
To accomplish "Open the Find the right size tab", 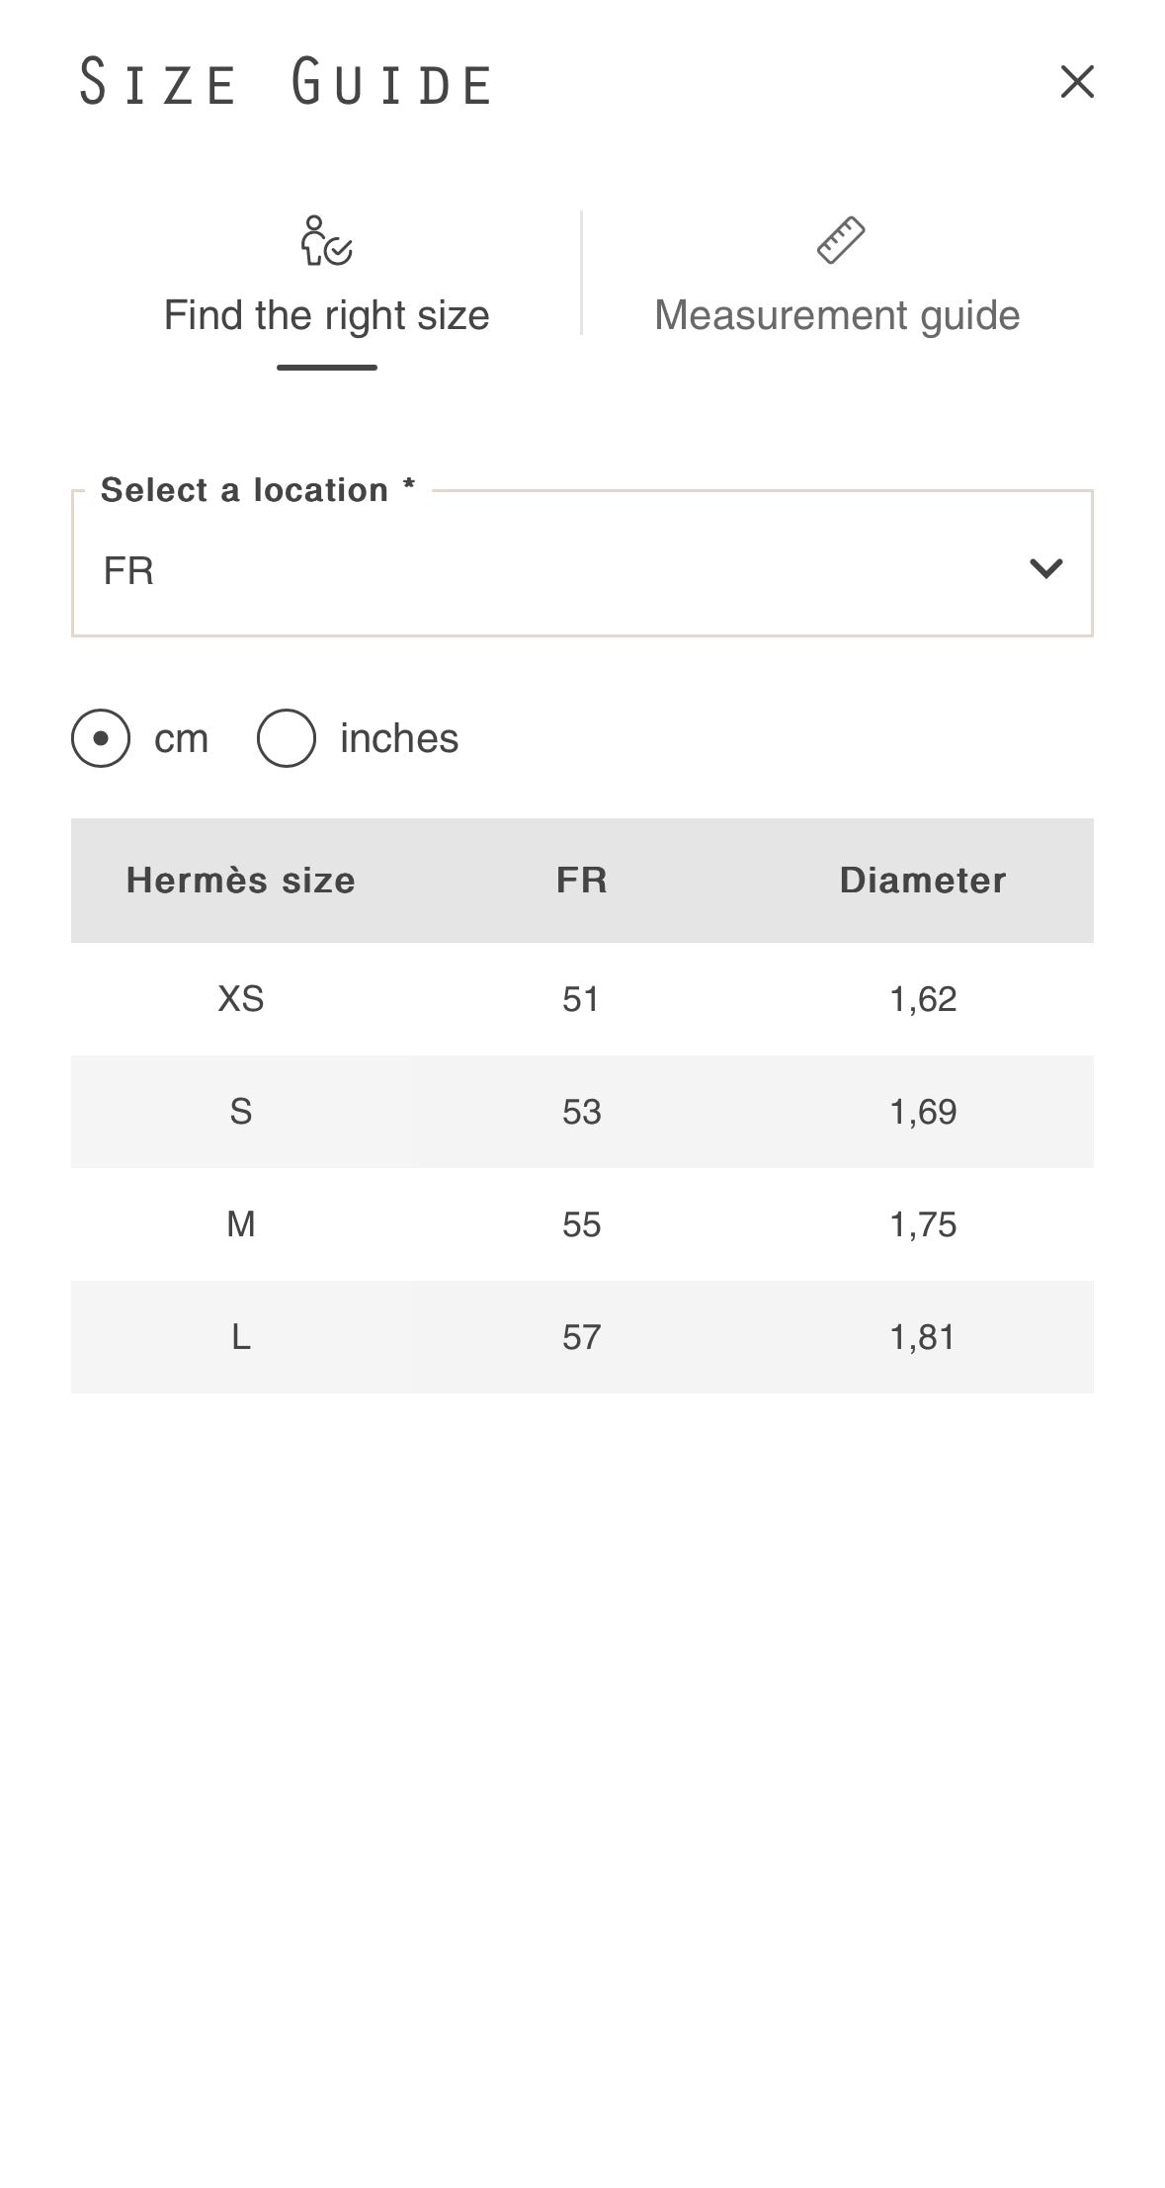I will point(326,315).
